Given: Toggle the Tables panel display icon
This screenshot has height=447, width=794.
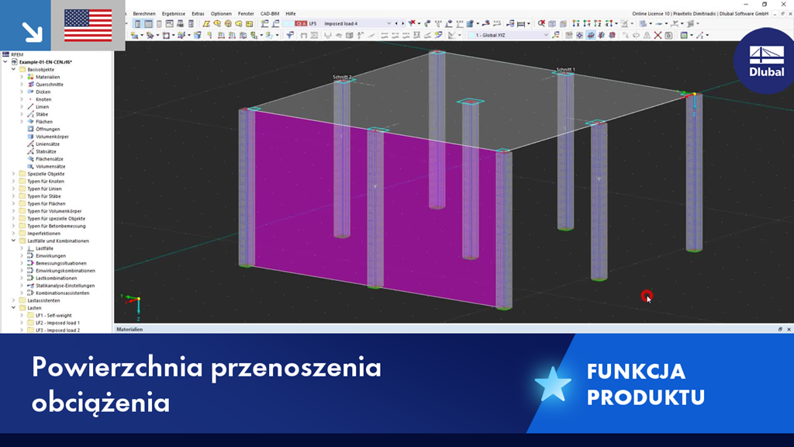Looking at the screenshot, I should click(x=148, y=24).
